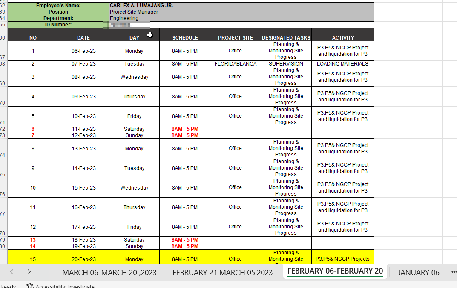457x288 pixels.
Task: Click the NO column header cell
Action: point(33,35)
